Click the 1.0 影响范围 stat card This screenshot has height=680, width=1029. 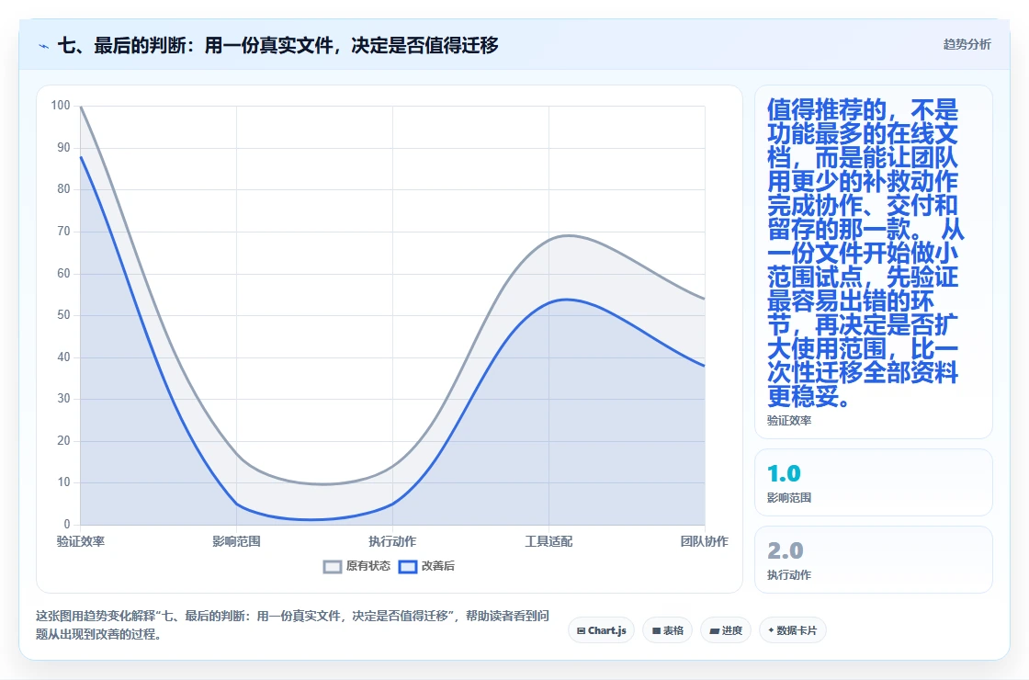point(874,482)
